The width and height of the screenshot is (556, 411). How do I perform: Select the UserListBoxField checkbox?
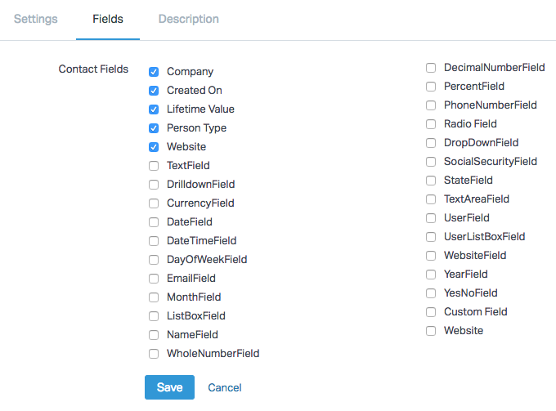pyautogui.click(x=431, y=237)
